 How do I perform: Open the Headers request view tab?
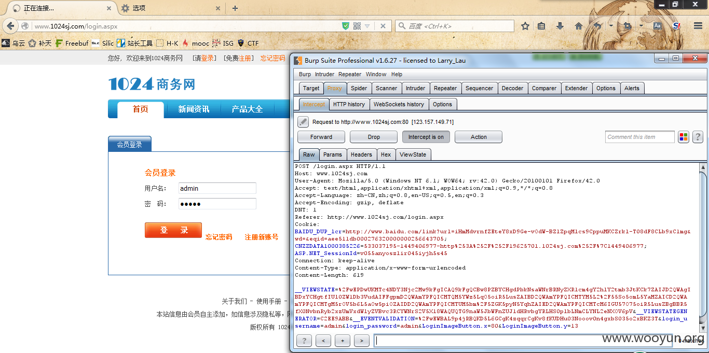361,154
